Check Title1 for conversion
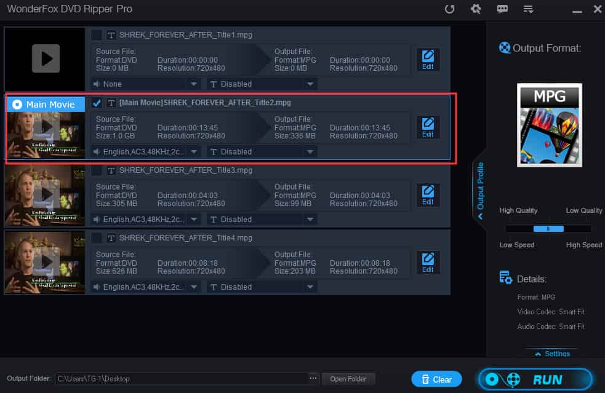This screenshot has width=605, height=393. click(x=97, y=35)
